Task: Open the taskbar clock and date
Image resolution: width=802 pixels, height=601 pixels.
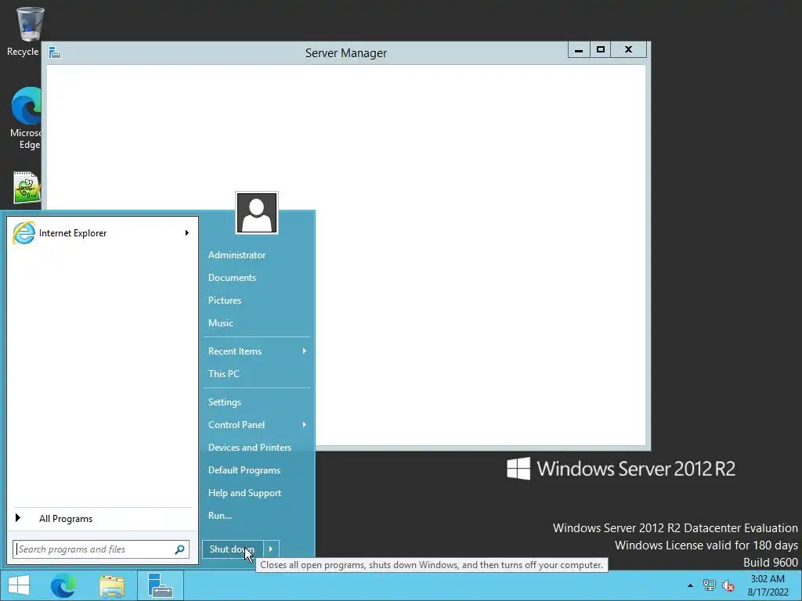Action: 768,585
